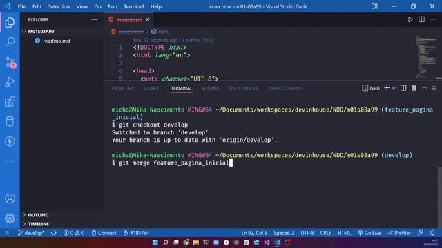Run the current file with play icon

coord(410,19)
